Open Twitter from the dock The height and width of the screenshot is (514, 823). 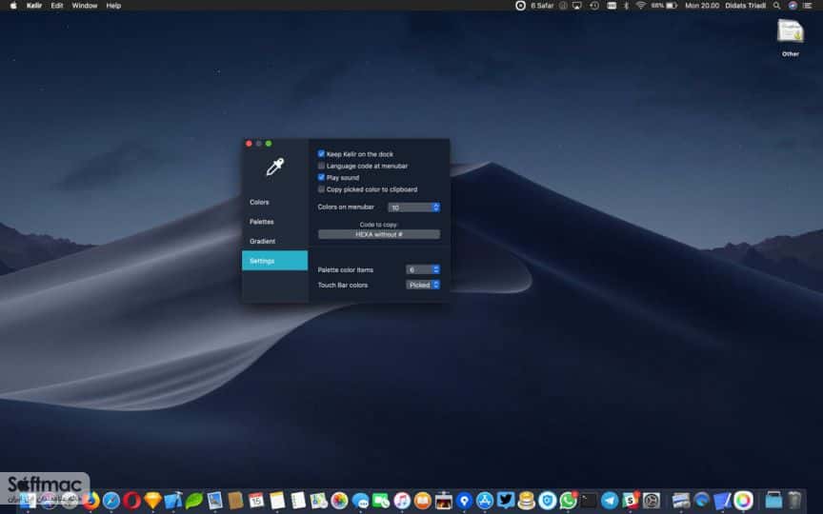[x=506, y=500]
